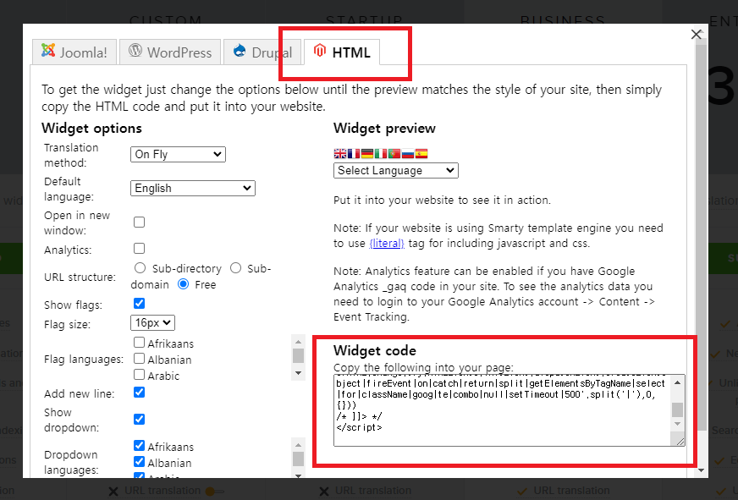This screenshot has width=738, height=500.
Task: Click the 'Widget preview' heading
Action: 384,128
